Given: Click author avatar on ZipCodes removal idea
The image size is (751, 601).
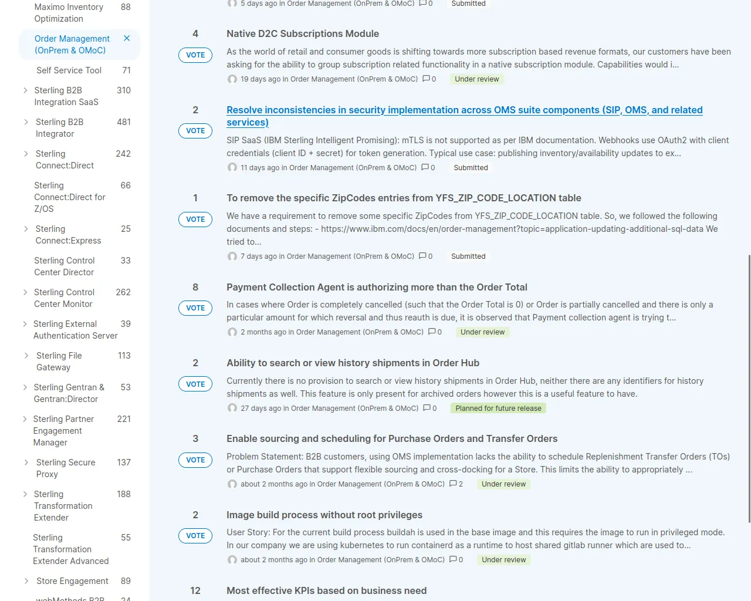Looking at the screenshot, I should pyautogui.click(x=232, y=256).
